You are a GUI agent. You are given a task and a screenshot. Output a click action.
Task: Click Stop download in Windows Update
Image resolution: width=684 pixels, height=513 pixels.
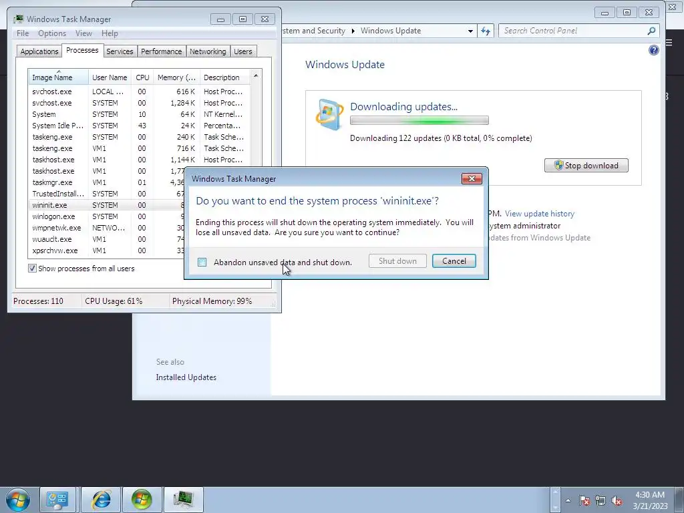click(x=586, y=166)
